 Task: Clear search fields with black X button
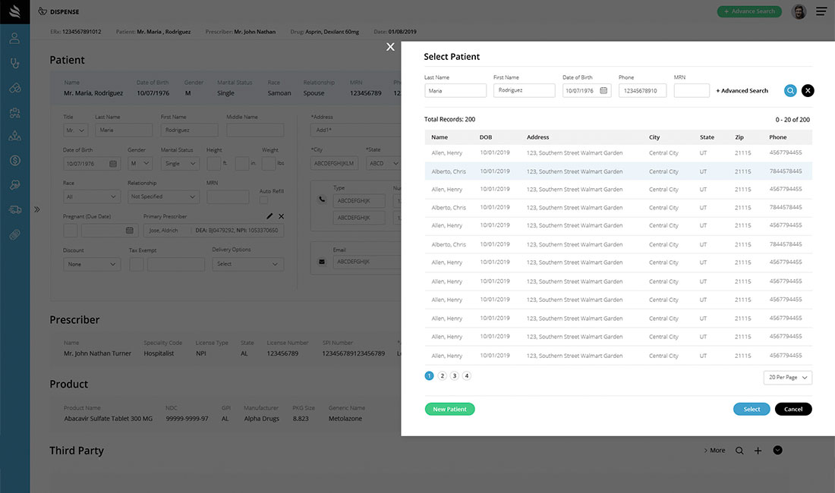tap(808, 90)
